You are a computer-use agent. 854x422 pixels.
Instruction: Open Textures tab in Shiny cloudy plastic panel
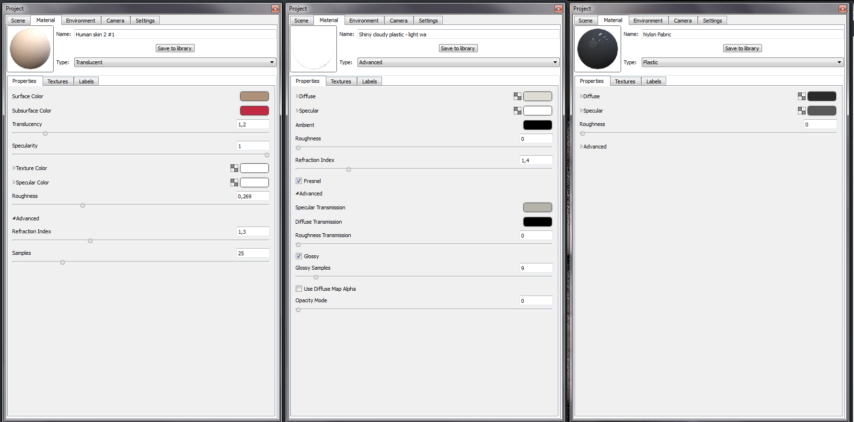(341, 81)
